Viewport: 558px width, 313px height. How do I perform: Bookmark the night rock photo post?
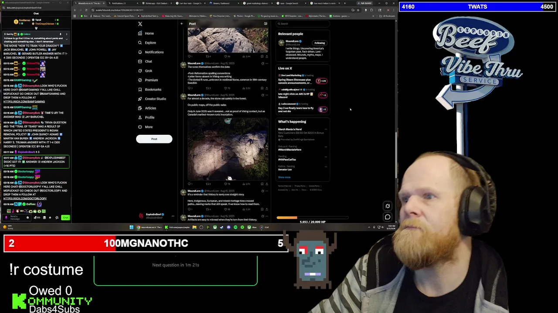click(x=262, y=184)
